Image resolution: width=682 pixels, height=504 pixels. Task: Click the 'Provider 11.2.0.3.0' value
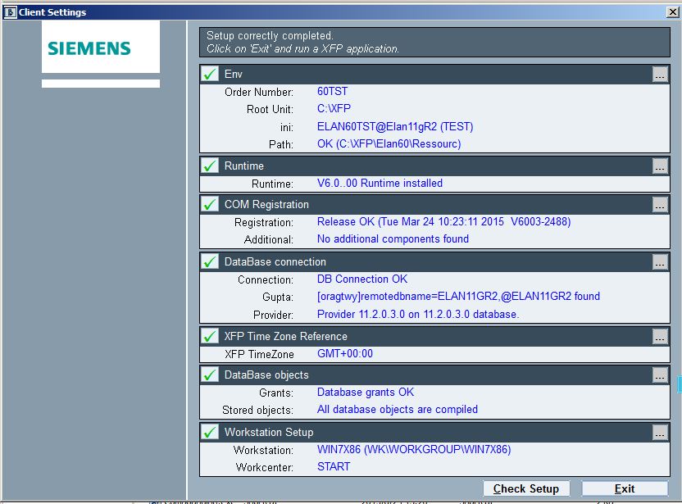point(418,314)
